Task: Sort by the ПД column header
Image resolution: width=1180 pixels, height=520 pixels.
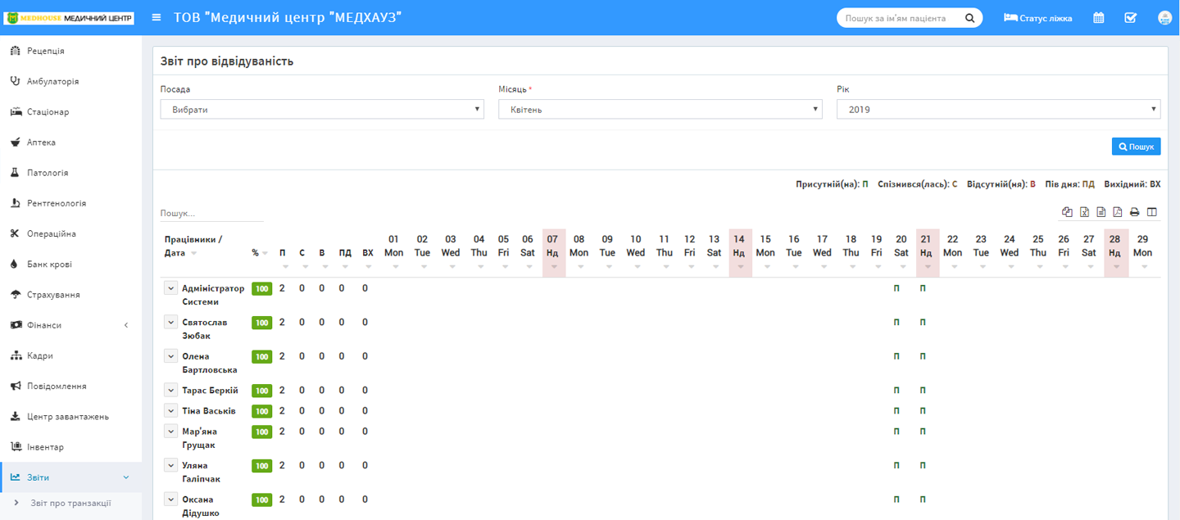Action: (345, 253)
